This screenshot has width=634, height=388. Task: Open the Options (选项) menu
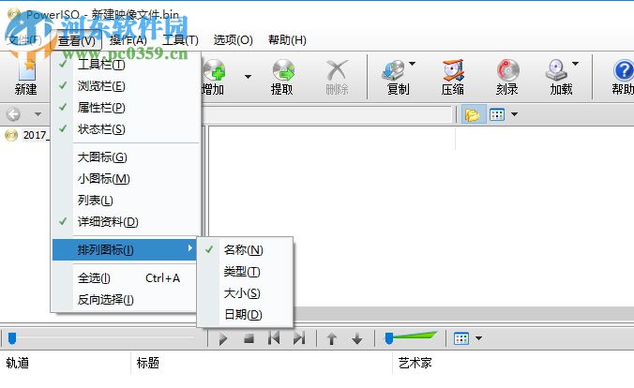(x=234, y=40)
